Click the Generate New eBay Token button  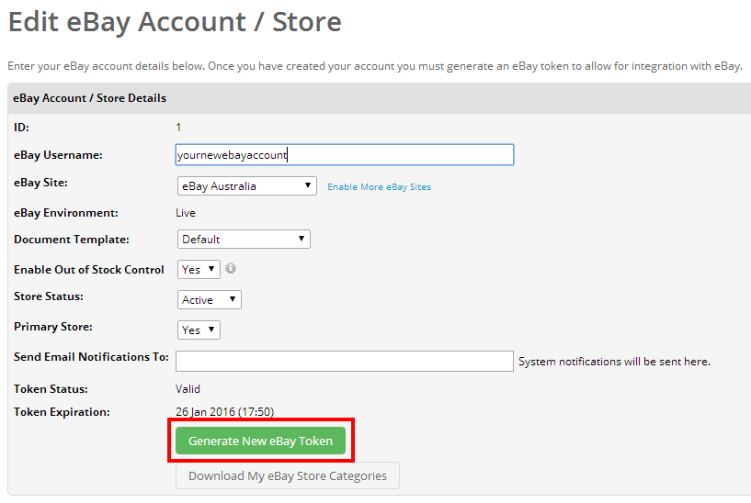click(x=260, y=441)
